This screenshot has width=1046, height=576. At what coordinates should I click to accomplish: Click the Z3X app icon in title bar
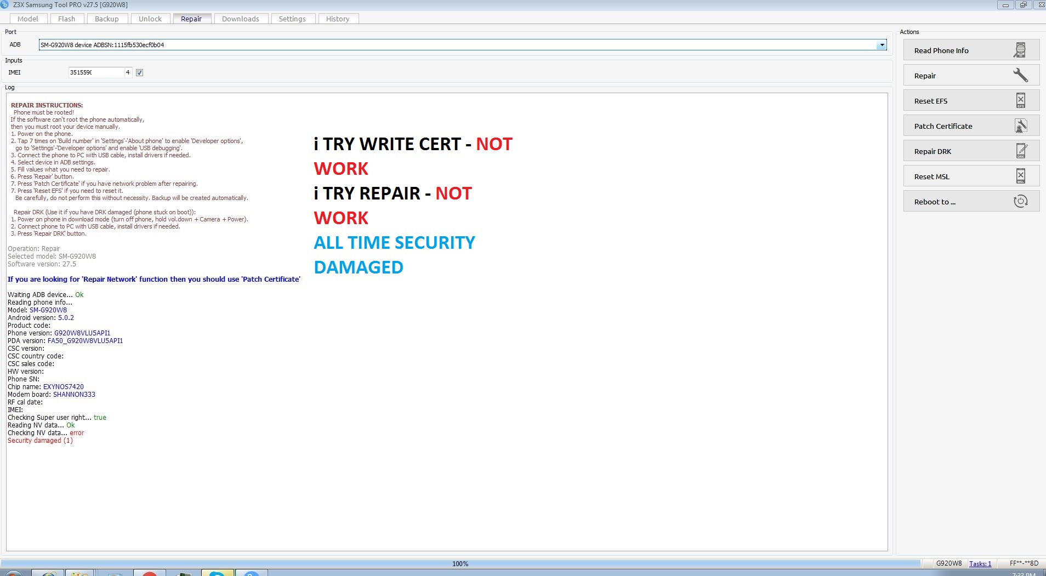coord(5,4)
